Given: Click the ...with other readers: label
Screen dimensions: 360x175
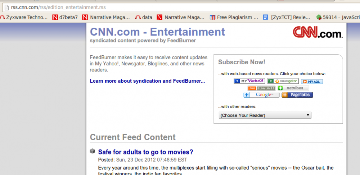Looking at the screenshot, I should 237,106.
